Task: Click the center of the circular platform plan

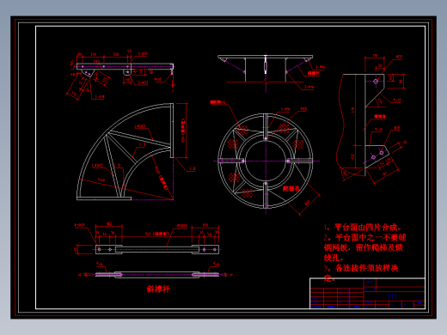Action: pos(266,161)
